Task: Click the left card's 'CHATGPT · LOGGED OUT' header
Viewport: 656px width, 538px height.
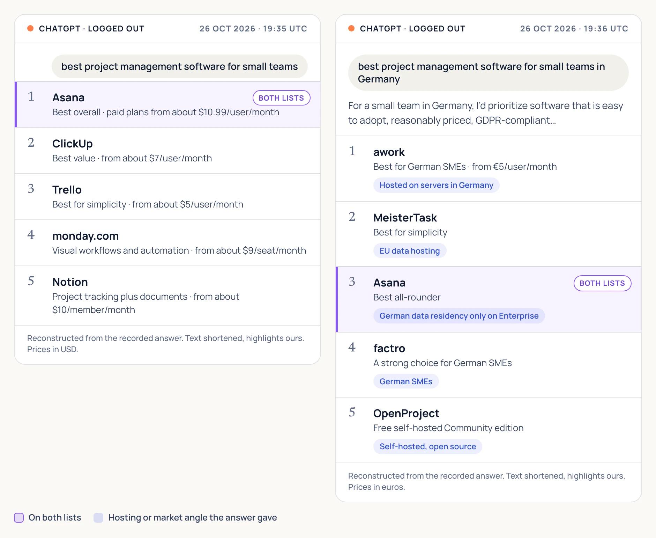Action: click(91, 29)
